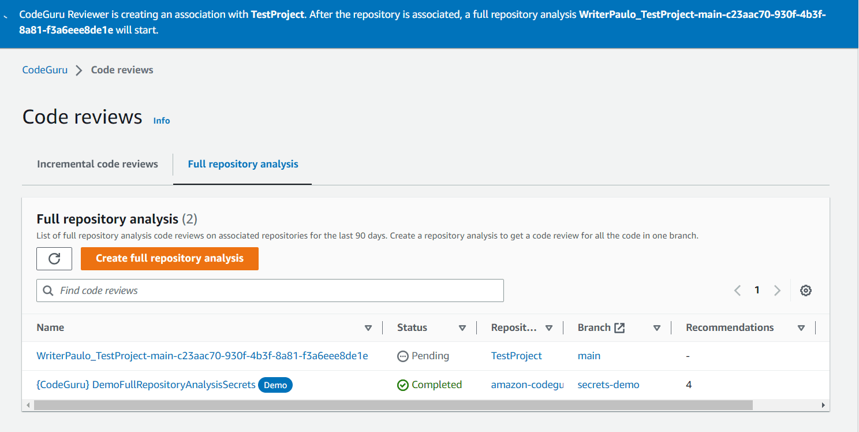Open the secrets-demo branch link

click(608, 384)
